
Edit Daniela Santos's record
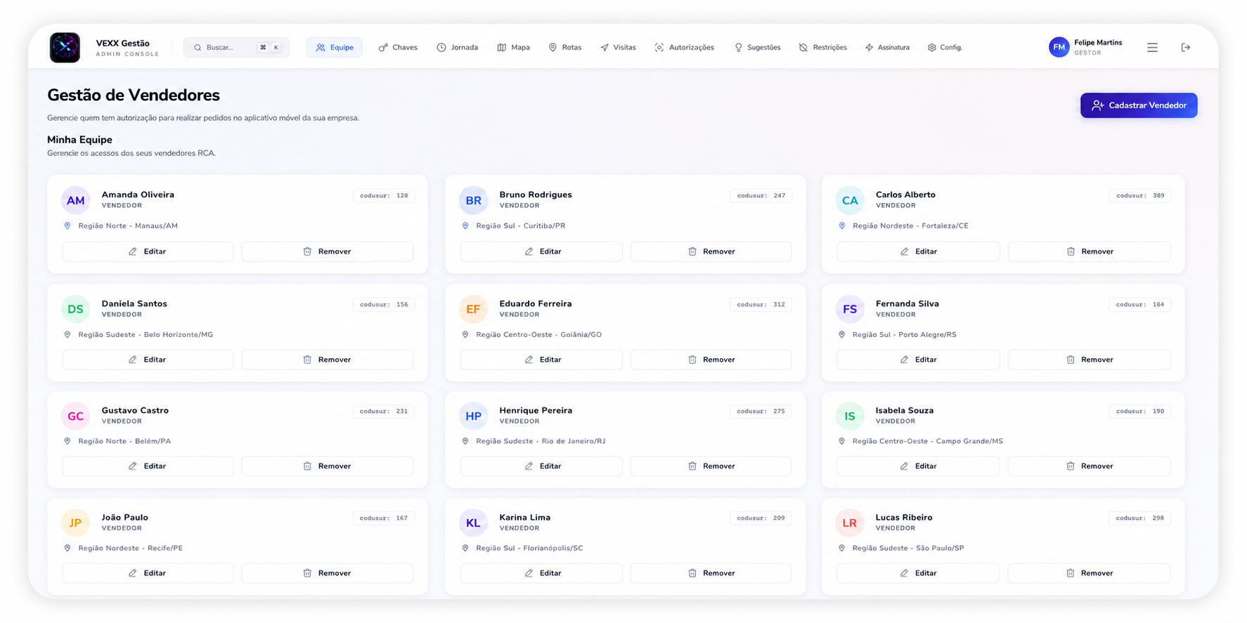click(148, 360)
